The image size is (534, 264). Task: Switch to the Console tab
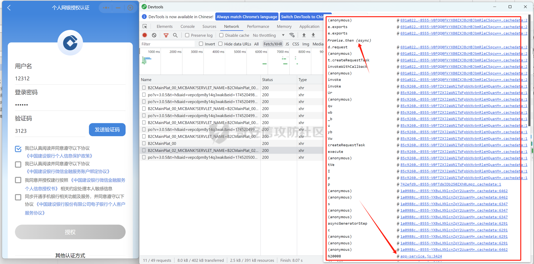coord(187,26)
